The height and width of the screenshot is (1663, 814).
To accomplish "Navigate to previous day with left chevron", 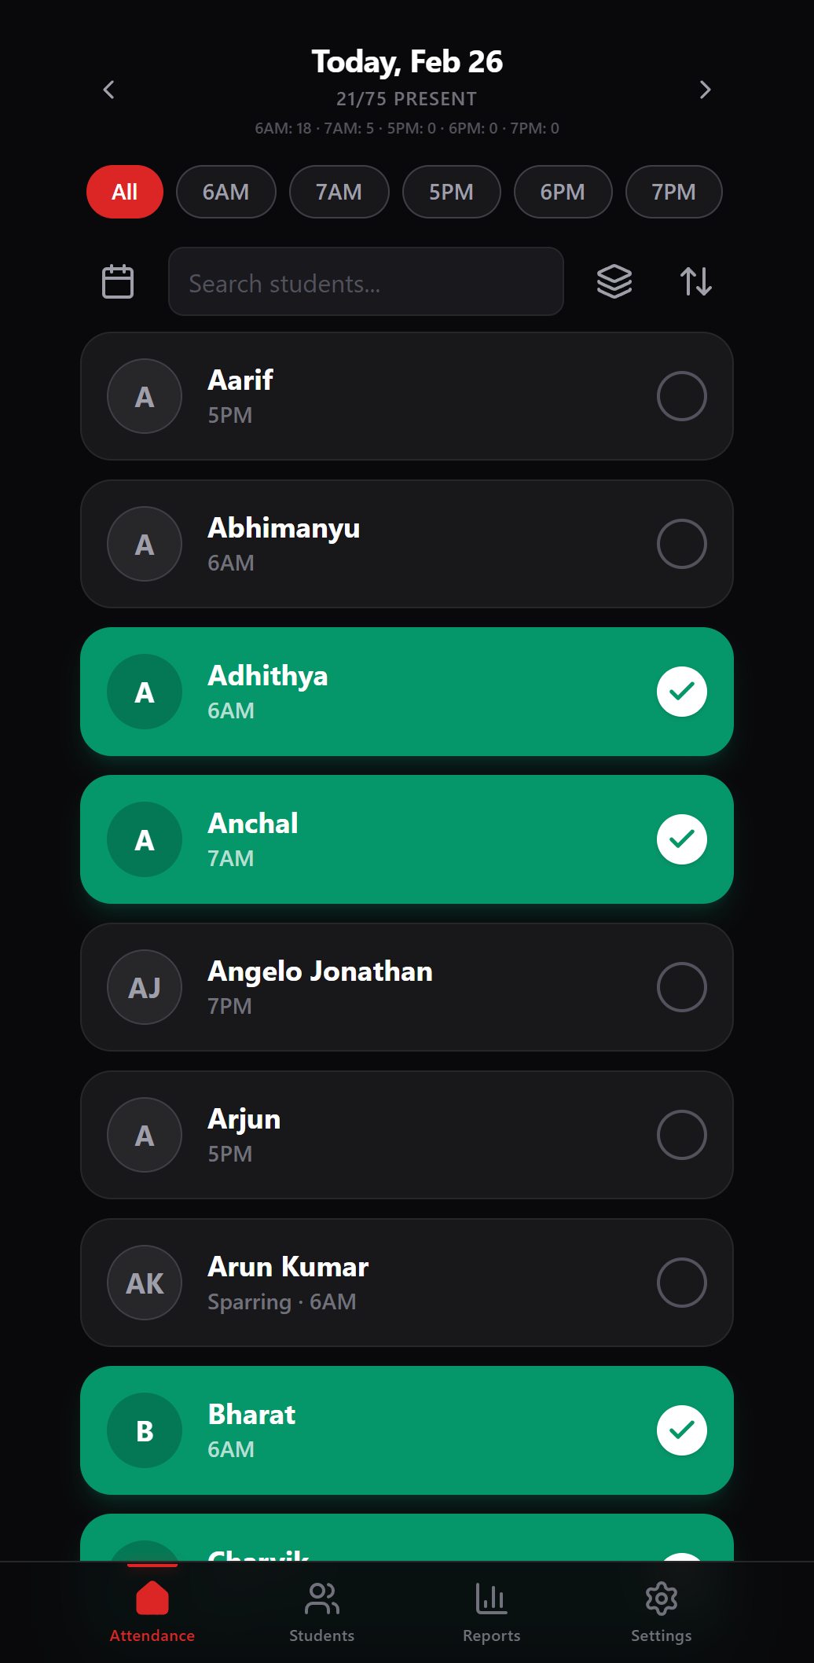I will 108,90.
